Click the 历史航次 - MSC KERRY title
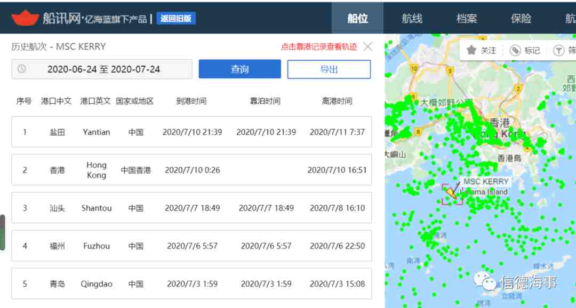 pyautogui.click(x=59, y=46)
